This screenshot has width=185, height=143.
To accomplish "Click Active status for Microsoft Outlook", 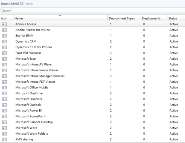I will [x=174, y=105].
